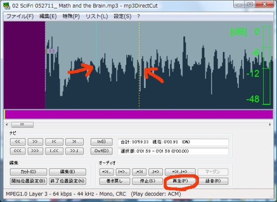The image size is (277, 202).
Task: Minimize the mp3DirectCut window
Action: 239,4
